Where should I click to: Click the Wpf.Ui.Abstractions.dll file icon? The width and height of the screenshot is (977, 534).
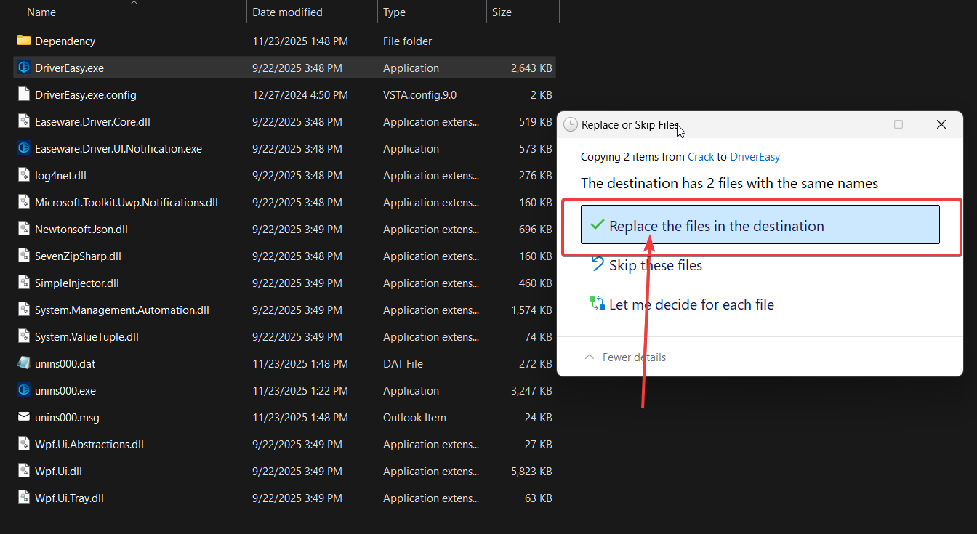click(24, 444)
